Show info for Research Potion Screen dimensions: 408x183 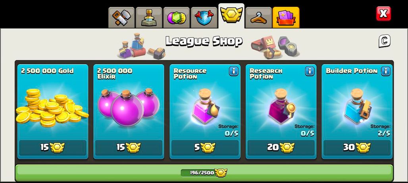[310, 71]
